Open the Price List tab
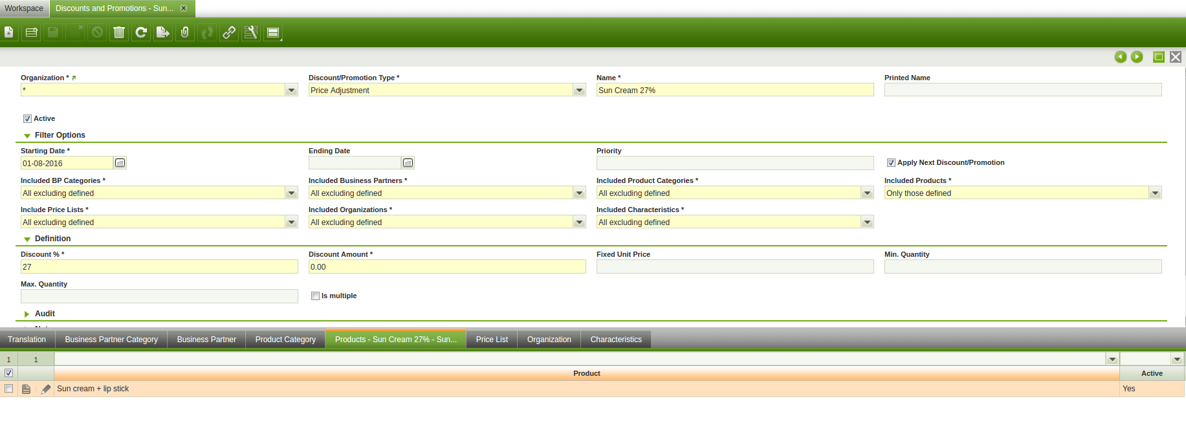 (x=492, y=340)
